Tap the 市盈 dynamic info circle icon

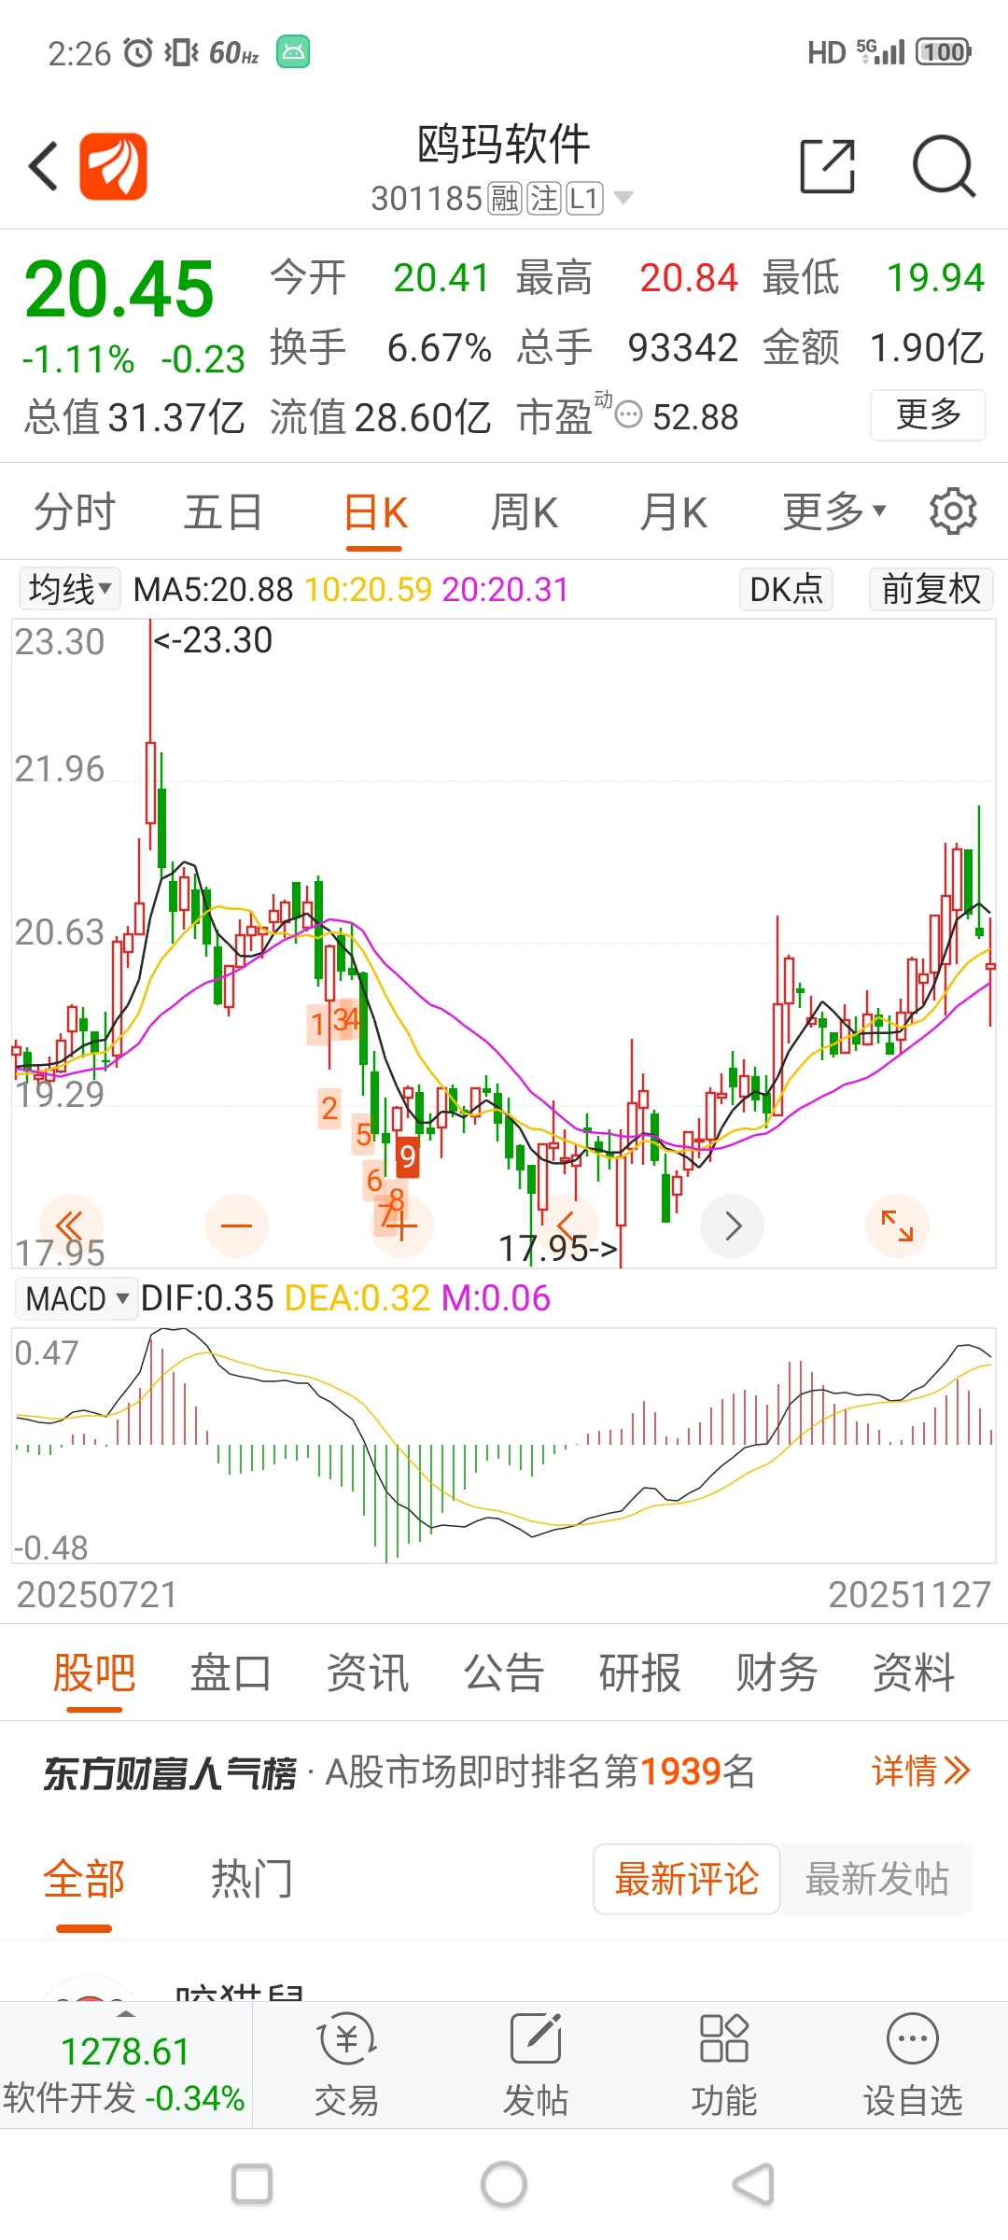(x=630, y=414)
